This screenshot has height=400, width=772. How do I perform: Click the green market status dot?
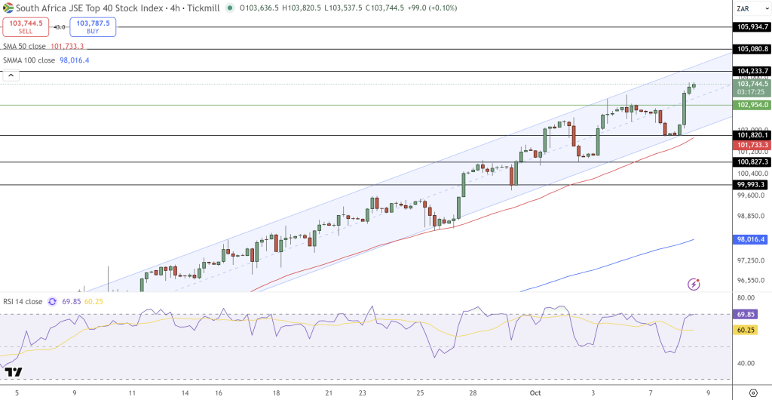point(230,8)
